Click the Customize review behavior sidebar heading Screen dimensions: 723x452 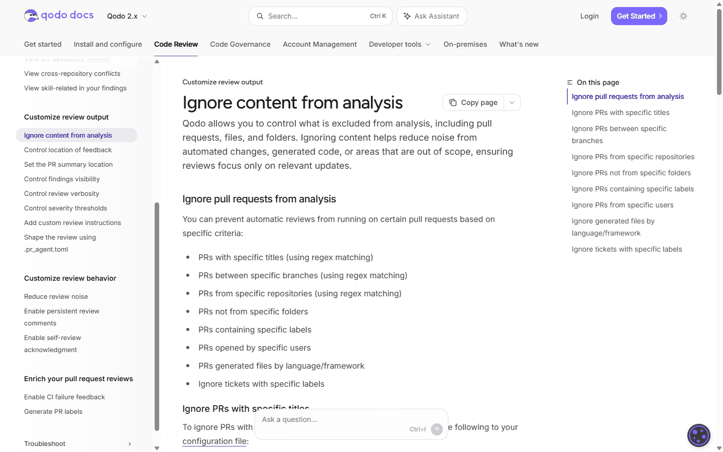tap(70, 278)
